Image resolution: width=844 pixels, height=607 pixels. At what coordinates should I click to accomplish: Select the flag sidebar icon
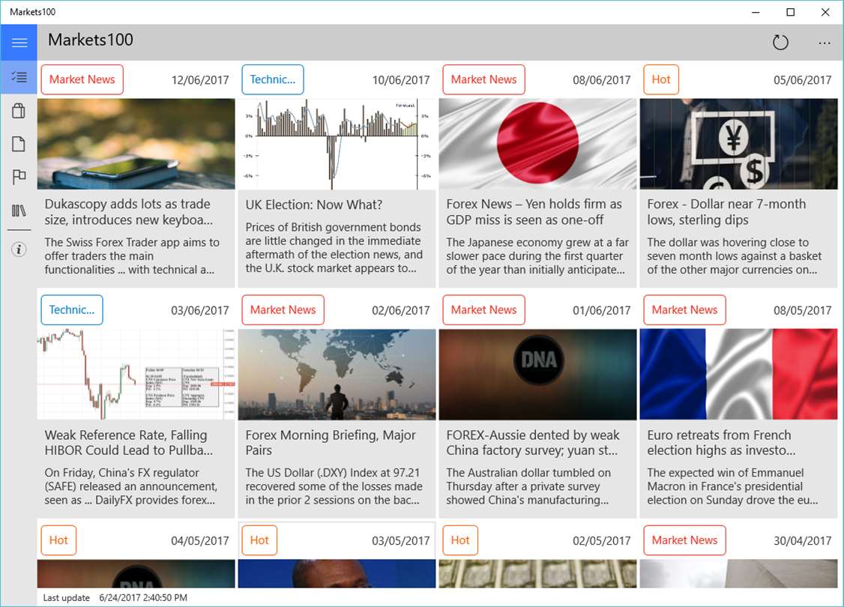point(19,177)
